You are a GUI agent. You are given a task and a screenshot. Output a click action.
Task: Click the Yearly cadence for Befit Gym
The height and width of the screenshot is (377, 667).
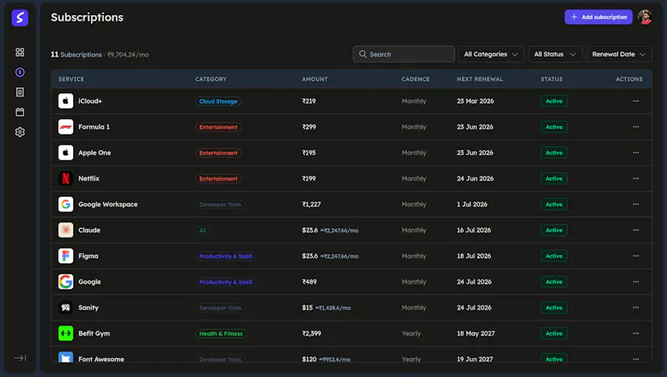(411, 333)
